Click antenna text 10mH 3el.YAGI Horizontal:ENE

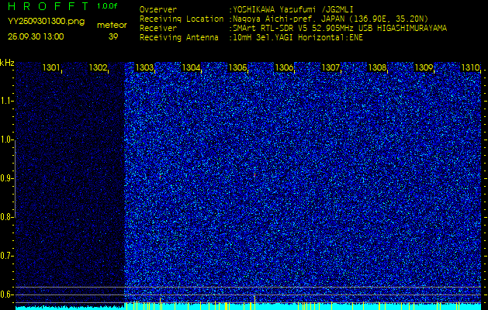click(x=298, y=38)
